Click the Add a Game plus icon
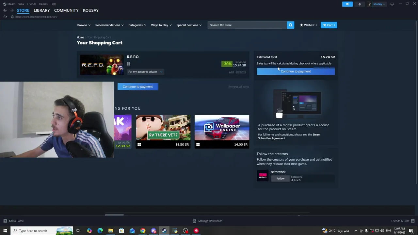 pos(5,221)
